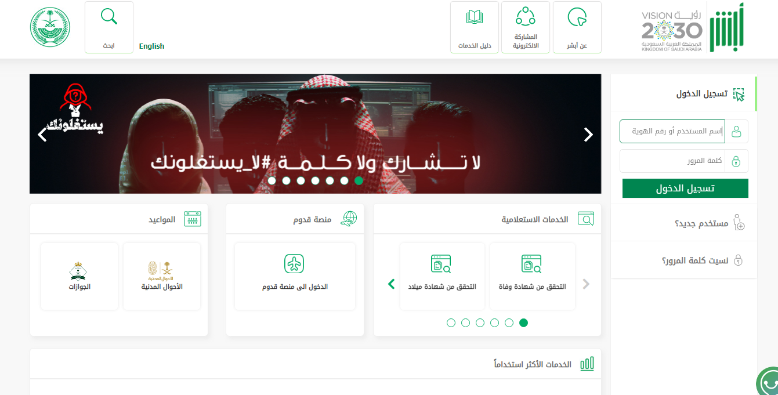Select the first banner carousel dot from the left

coord(272,180)
